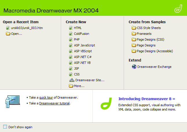187x132 pixels.
Task: Click the ASP.NET C# document icon
Action: coord(71,57)
